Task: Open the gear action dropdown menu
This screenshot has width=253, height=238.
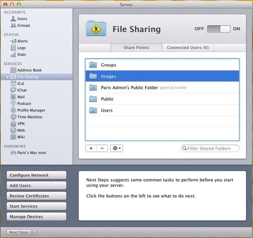Action: pyautogui.click(x=116, y=148)
